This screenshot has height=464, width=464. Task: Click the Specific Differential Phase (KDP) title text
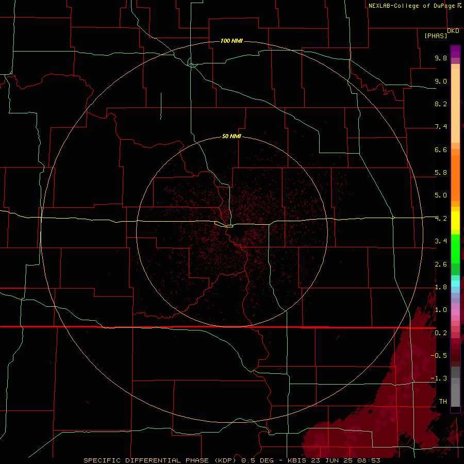point(160,460)
